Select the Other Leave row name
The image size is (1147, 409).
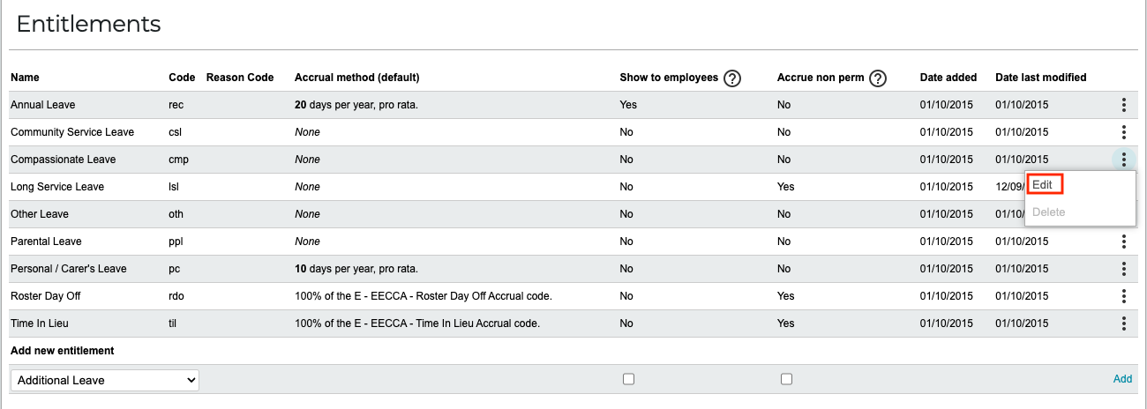pyautogui.click(x=40, y=214)
